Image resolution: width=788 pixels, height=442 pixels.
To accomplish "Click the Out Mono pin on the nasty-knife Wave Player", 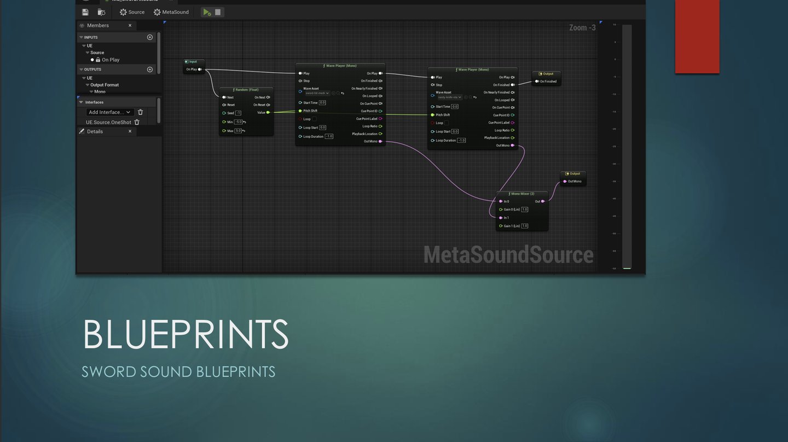I will [513, 146].
